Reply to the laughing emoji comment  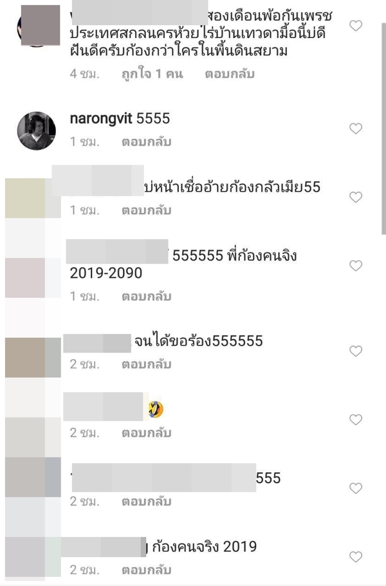click(x=147, y=433)
